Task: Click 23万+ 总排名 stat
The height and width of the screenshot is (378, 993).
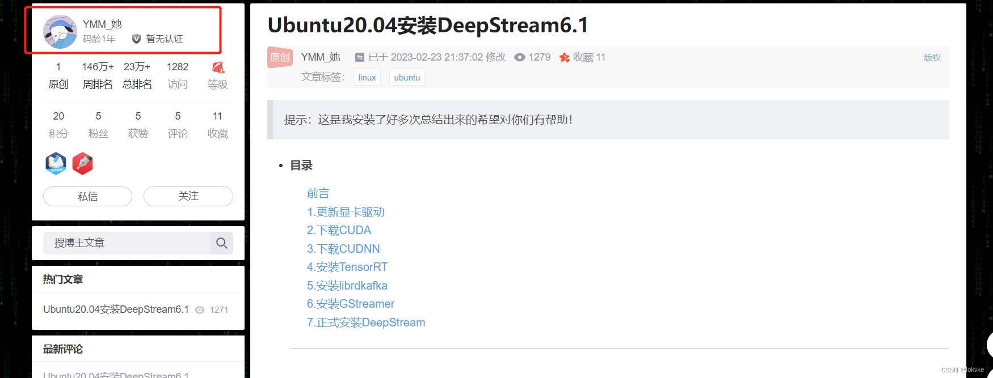Action: click(137, 75)
